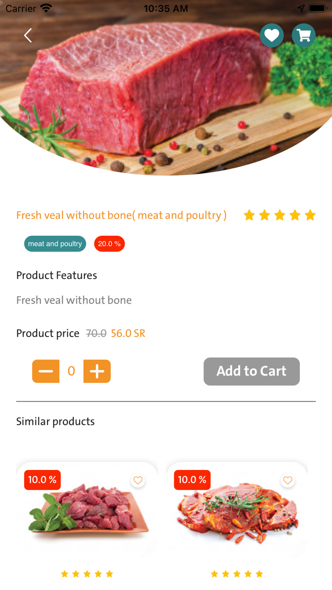Click the Fresh veal without bone title

[121, 215]
